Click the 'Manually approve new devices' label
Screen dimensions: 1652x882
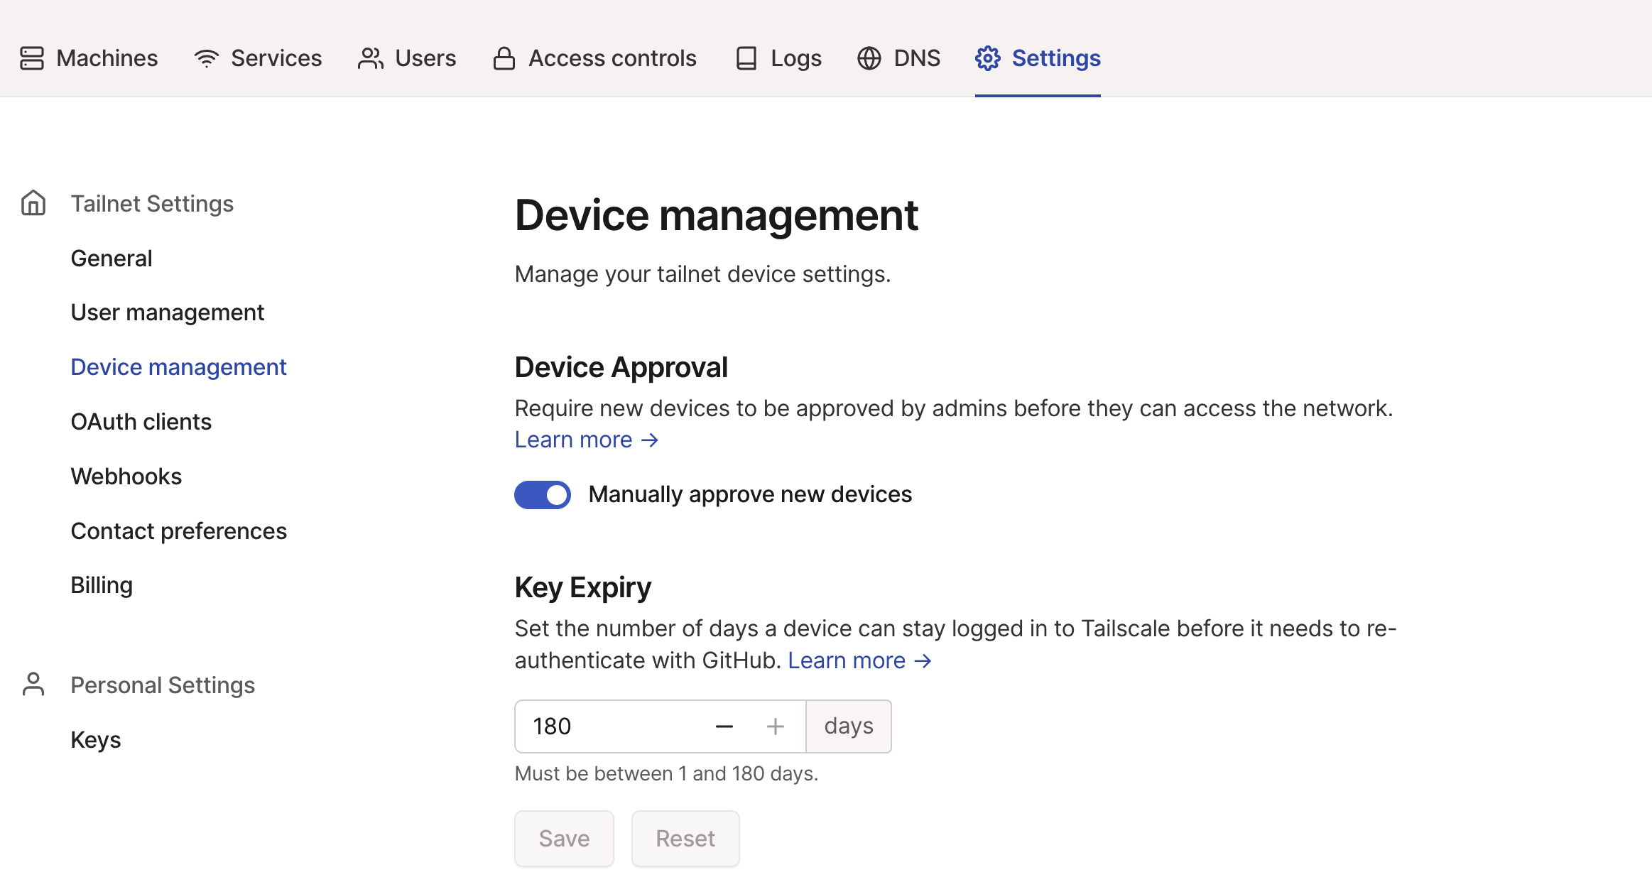[x=750, y=494]
